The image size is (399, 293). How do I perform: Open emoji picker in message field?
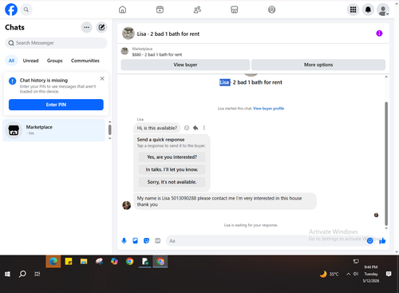pyautogui.click(x=369, y=241)
